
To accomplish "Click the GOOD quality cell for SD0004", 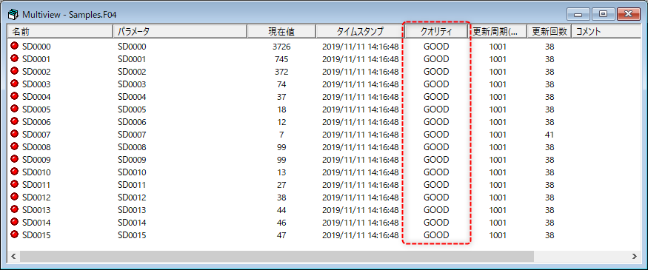I will click(436, 97).
